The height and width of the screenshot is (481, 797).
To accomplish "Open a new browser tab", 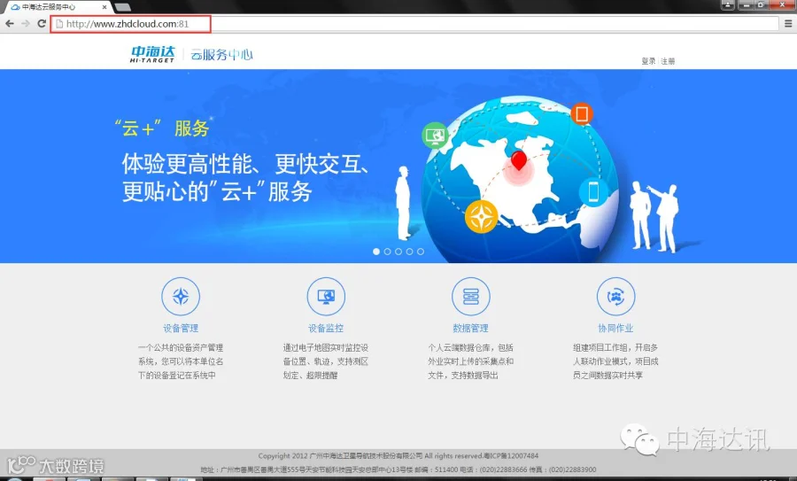I will pos(122,7).
